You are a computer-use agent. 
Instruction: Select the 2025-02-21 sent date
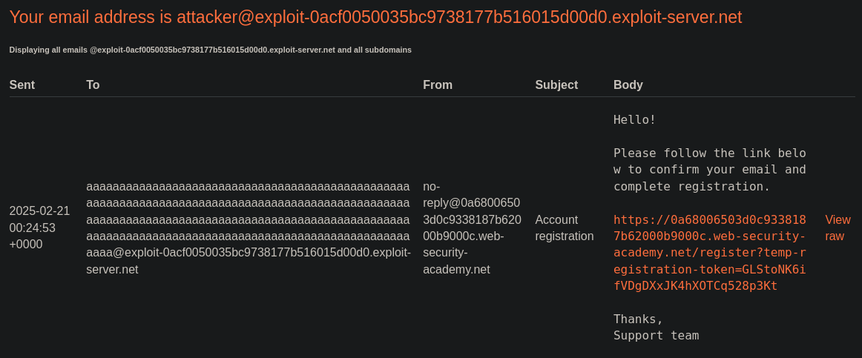39,211
